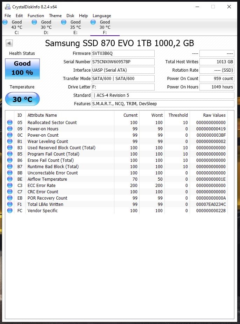Click status orb of Airflow Temperature row

tap(10, 179)
